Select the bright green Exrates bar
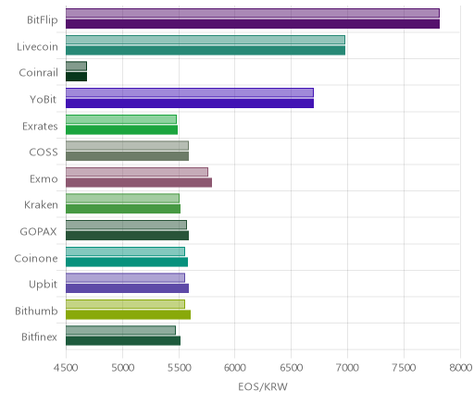 click(x=121, y=130)
